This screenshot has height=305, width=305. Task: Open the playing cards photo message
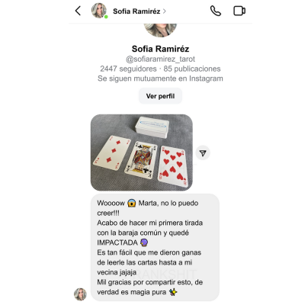click(x=142, y=152)
